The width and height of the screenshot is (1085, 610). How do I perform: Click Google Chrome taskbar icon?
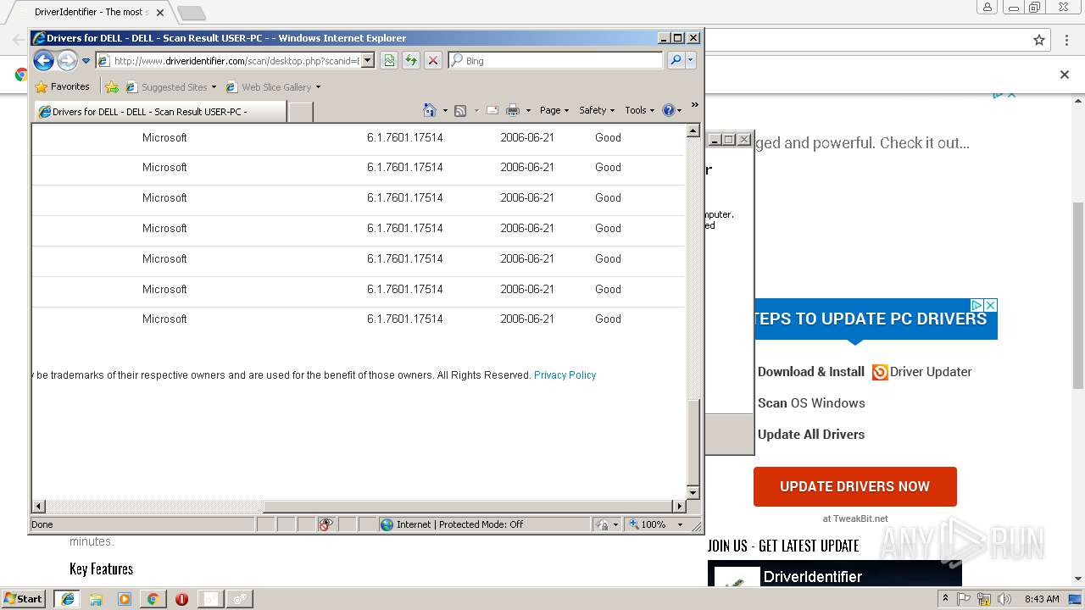tap(153, 598)
